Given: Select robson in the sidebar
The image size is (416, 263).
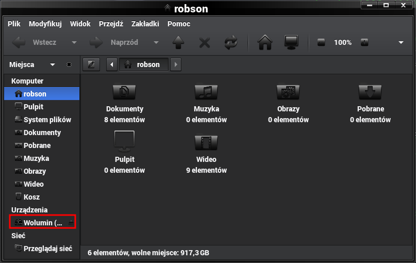Looking at the screenshot, I should 42,94.
